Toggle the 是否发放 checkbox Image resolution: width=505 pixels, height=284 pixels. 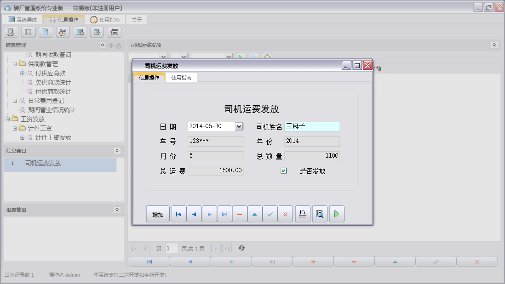point(284,171)
